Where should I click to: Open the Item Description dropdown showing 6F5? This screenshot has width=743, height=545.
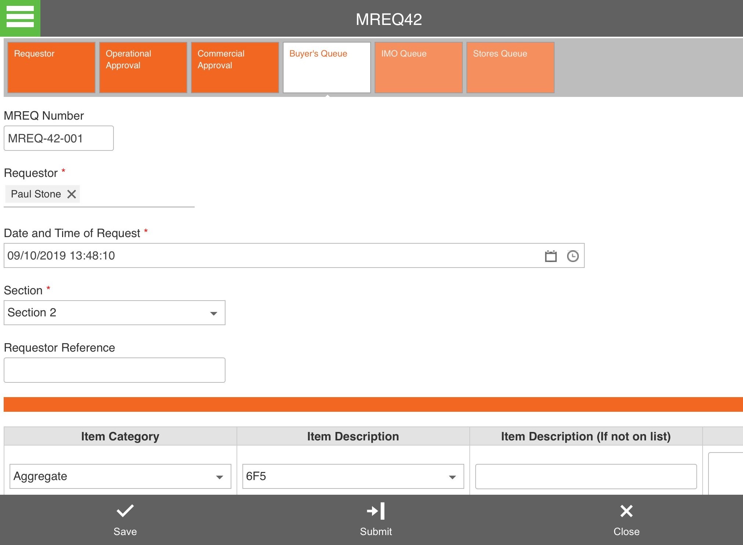point(453,476)
